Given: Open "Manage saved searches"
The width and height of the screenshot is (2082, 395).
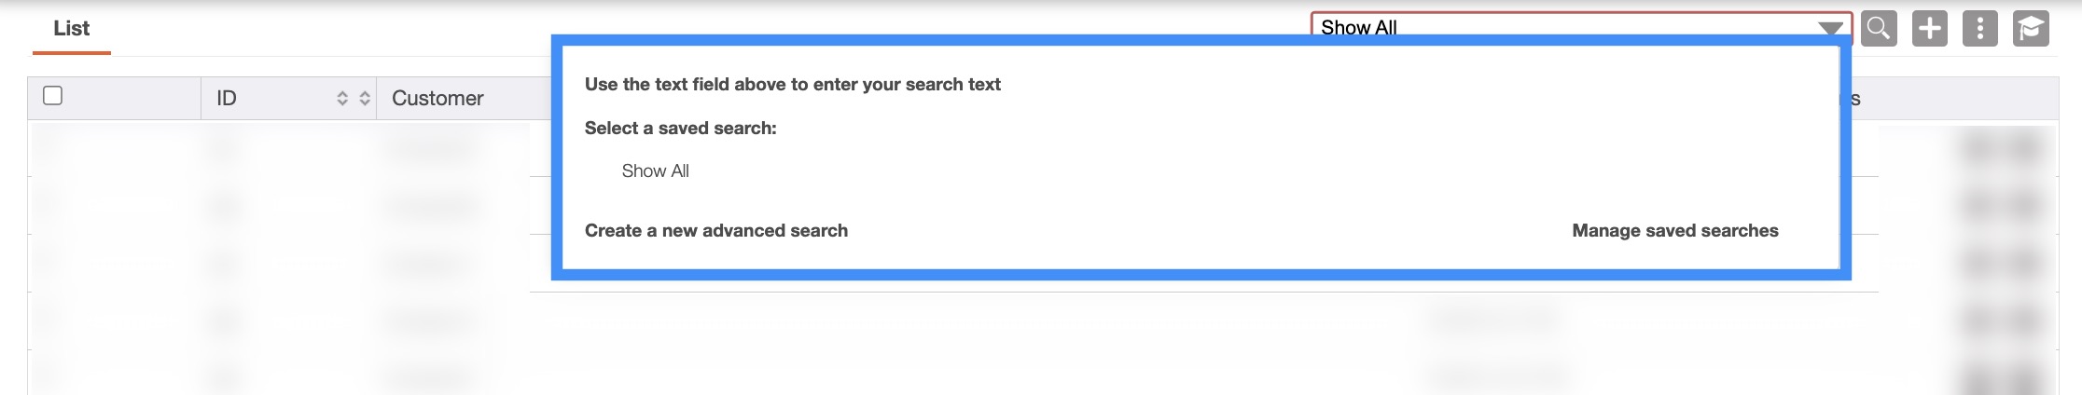Looking at the screenshot, I should pos(1674,230).
